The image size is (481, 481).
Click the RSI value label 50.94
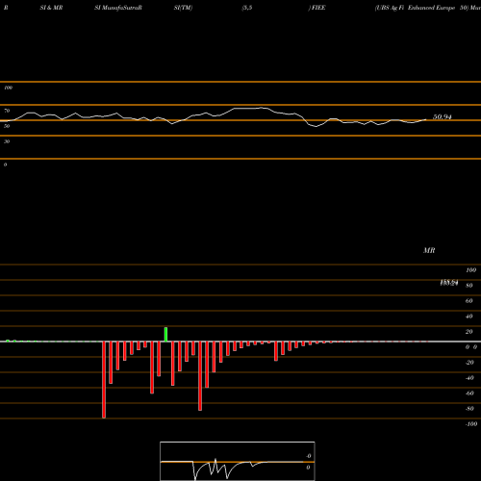pyautogui.click(x=443, y=117)
